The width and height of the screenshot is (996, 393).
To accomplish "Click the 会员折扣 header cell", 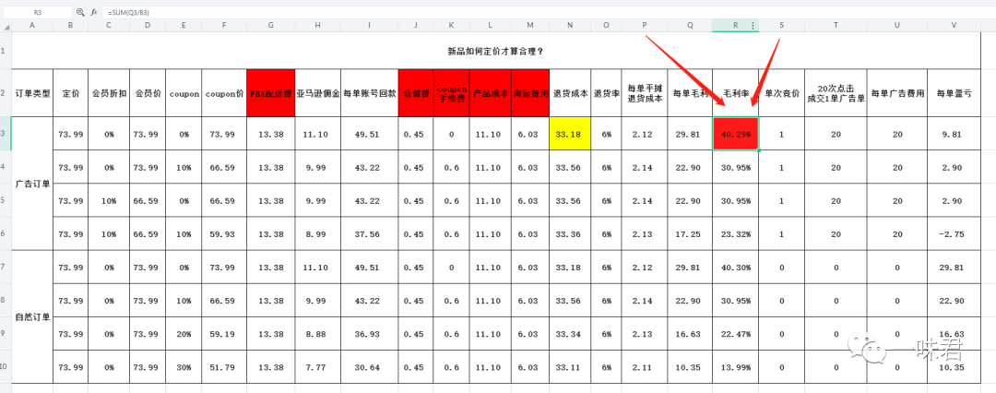I will tap(109, 93).
